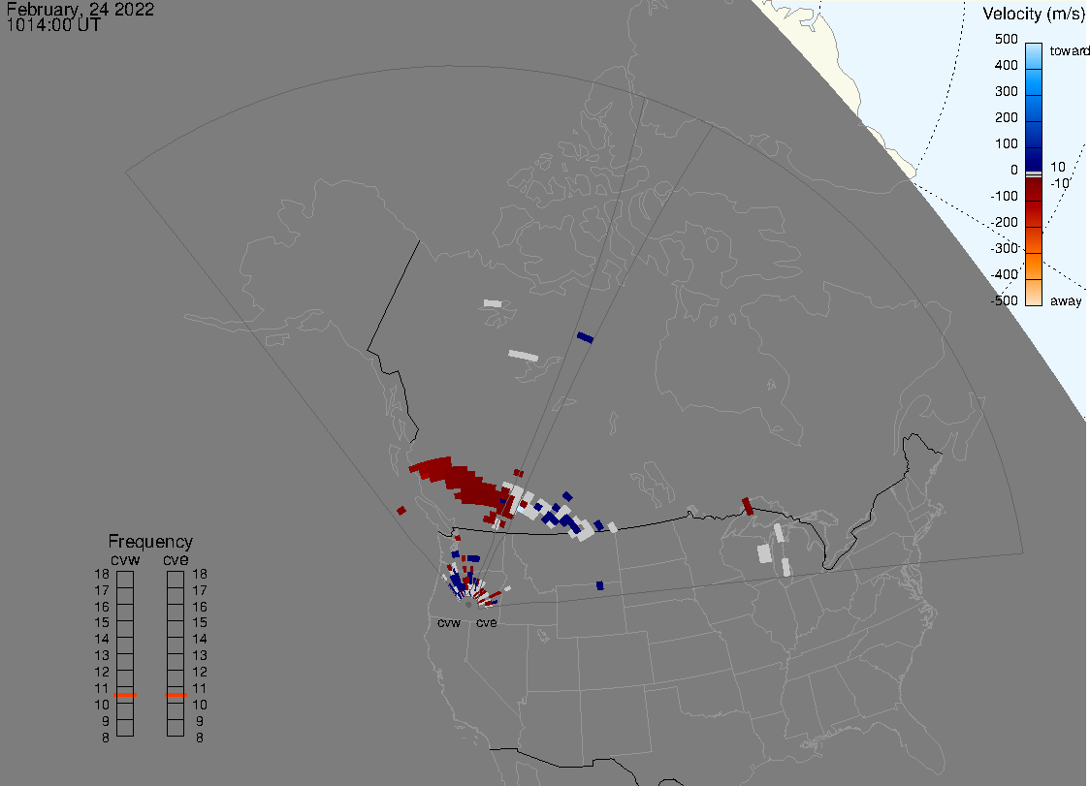This screenshot has height=786, width=1090.
Task: Click the blue cell on northern beam boundary
Action: [x=586, y=337]
